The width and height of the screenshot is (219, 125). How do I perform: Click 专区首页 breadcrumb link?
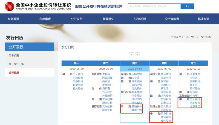(176, 37)
